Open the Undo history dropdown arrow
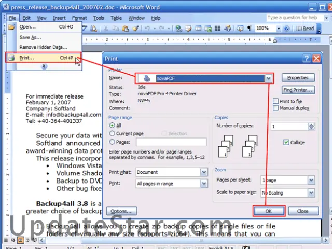Image resolution: width=332 pixels, height=249 pixels. point(154,29)
